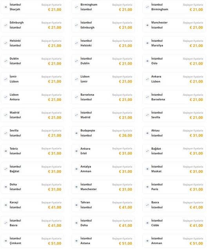Screen dimensions: 207x252
Task: Click the arrow icon on Karaçi–İstanbul
Action: (x=6, y=205)
